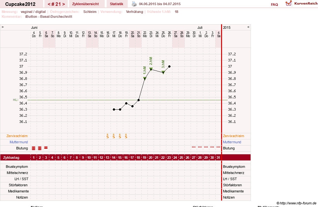This screenshot has width=318, height=207.
Task: Open the FAQ link
Action: point(274,5)
